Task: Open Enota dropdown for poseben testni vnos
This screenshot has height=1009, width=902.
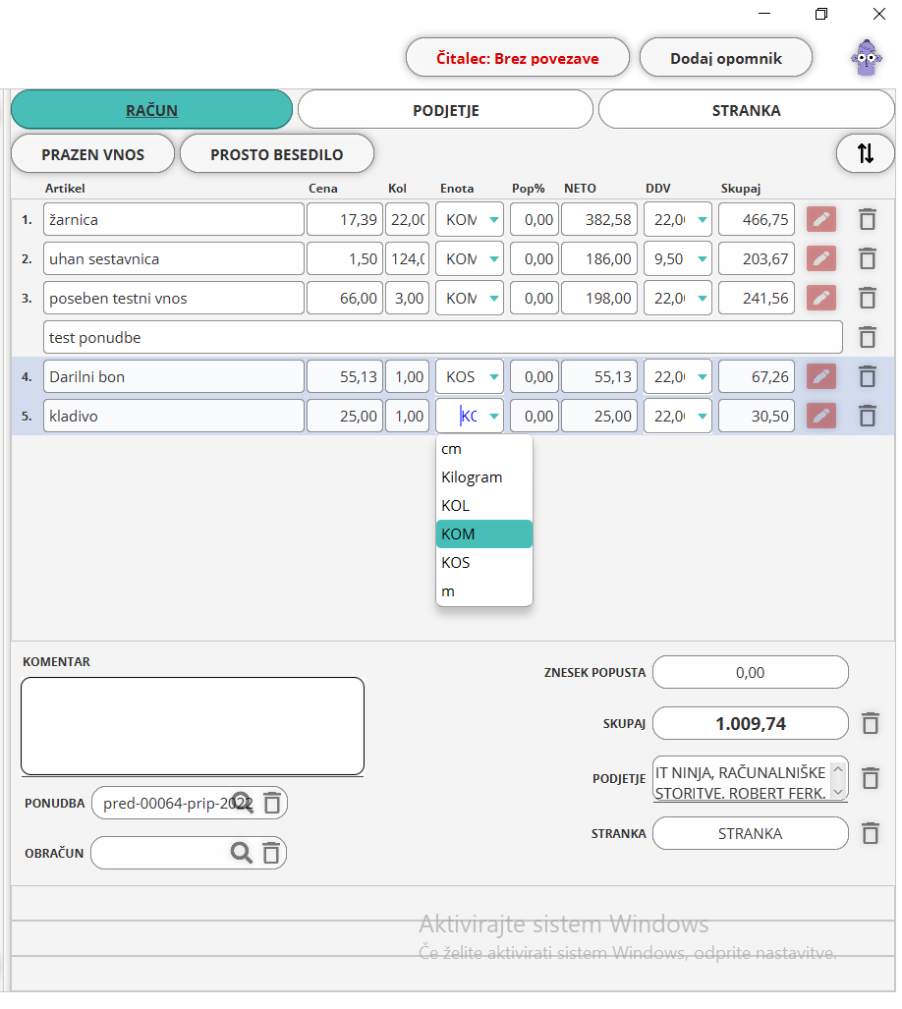Action: point(493,298)
